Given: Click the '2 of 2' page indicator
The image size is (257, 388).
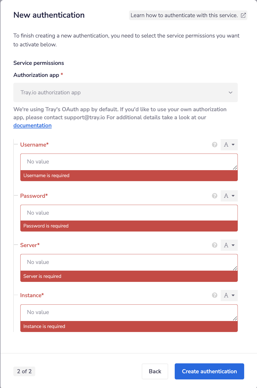Looking at the screenshot, I should pos(24,371).
